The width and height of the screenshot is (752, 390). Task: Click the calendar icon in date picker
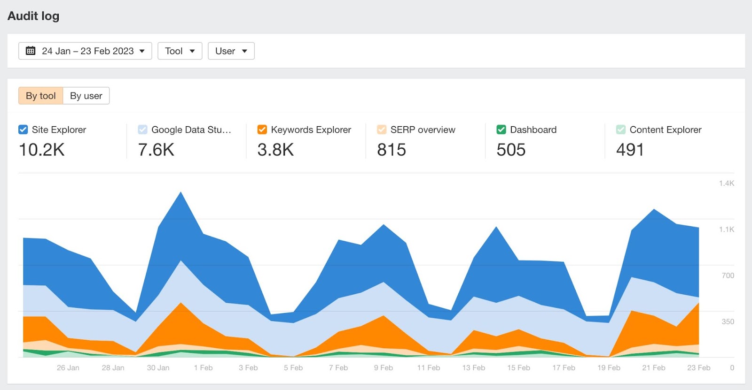[31, 51]
